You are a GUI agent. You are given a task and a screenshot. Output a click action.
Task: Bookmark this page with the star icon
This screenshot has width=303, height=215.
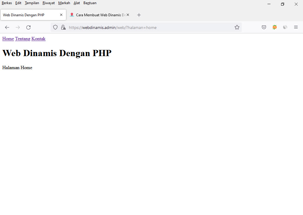(237, 27)
